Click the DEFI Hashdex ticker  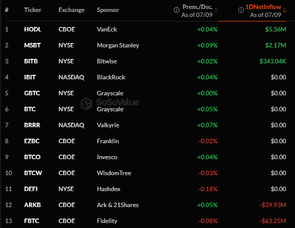(31, 189)
